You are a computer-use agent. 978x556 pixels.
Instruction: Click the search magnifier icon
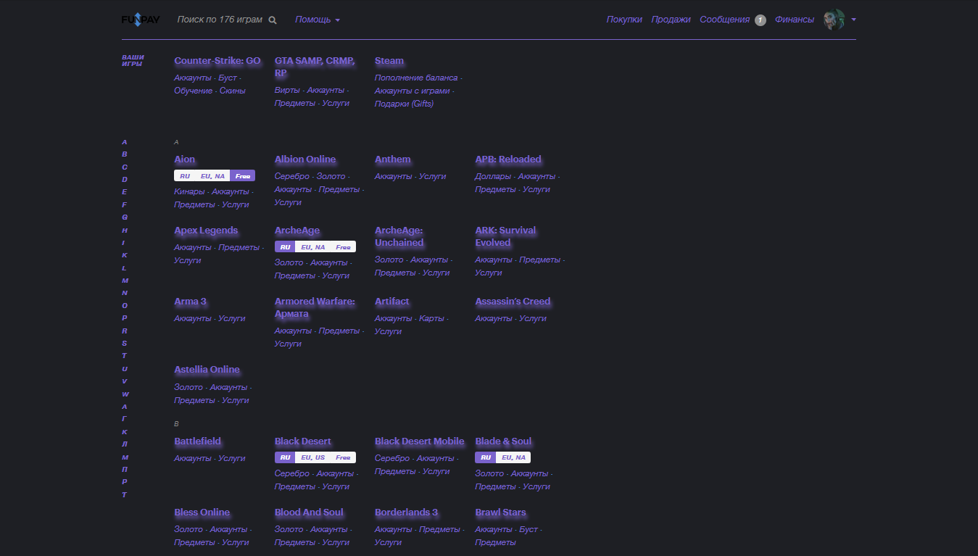(272, 20)
